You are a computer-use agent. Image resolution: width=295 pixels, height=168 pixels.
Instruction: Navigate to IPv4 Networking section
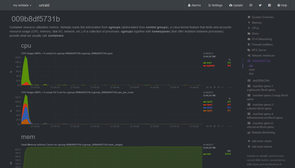(262, 39)
